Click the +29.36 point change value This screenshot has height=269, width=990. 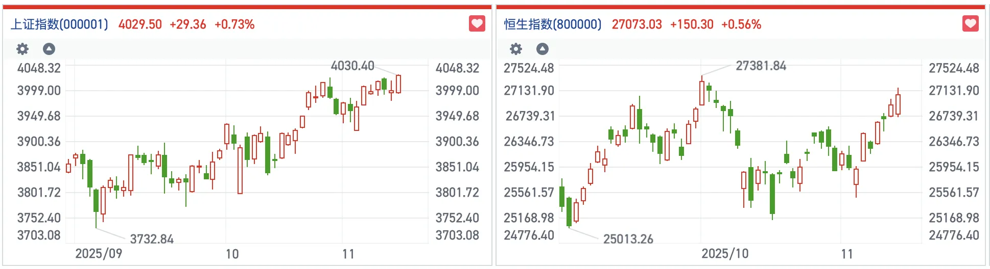pos(188,24)
